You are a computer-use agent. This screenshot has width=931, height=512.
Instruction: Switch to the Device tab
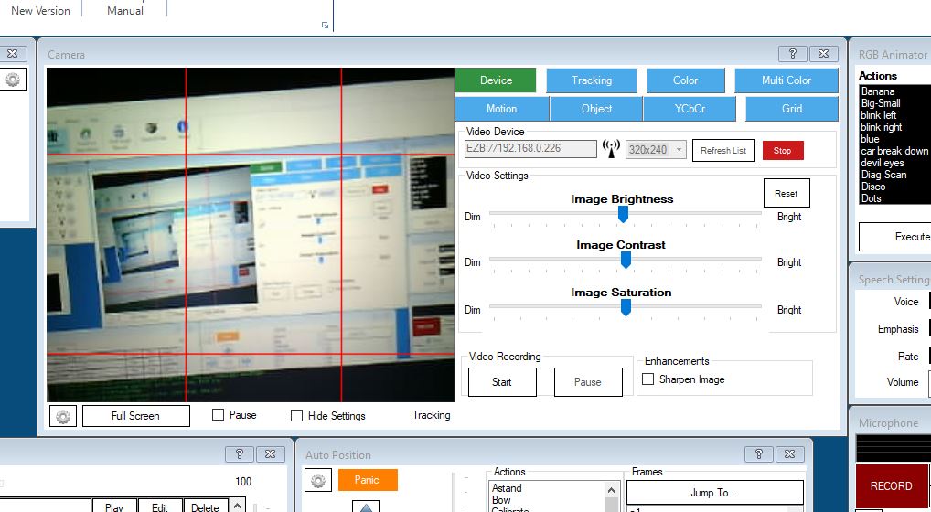tap(496, 80)
